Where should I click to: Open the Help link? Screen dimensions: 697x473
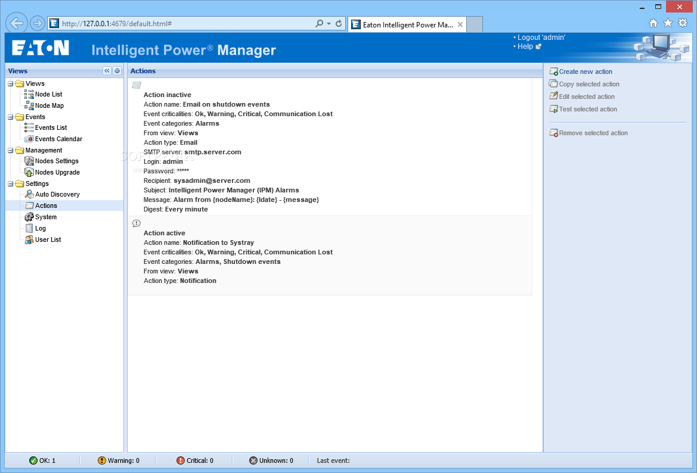pos(525,46)
